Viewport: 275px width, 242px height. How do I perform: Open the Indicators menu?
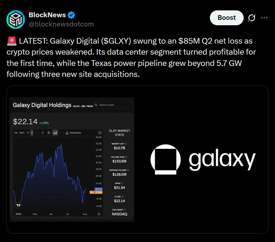[73, 133]
